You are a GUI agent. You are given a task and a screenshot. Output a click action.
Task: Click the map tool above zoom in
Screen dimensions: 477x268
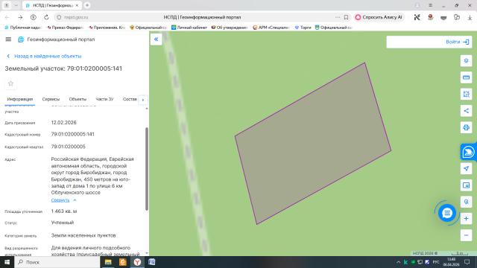pyautogui.click(x=466, y=202)
